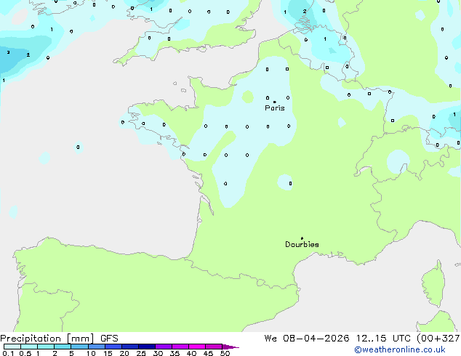Pick the 15–20 mm blue legend swatch
This screenshot has height=356, width=461.
point(113,347)
